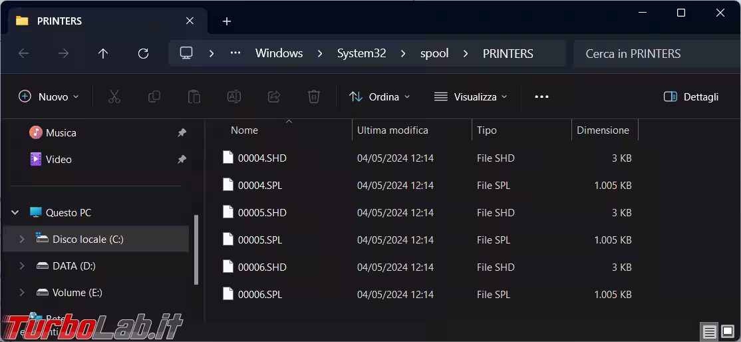Open a new tab with plus button
Viewport: 741px width, 342px height.
pyautogui.click(x=227, y=21)
